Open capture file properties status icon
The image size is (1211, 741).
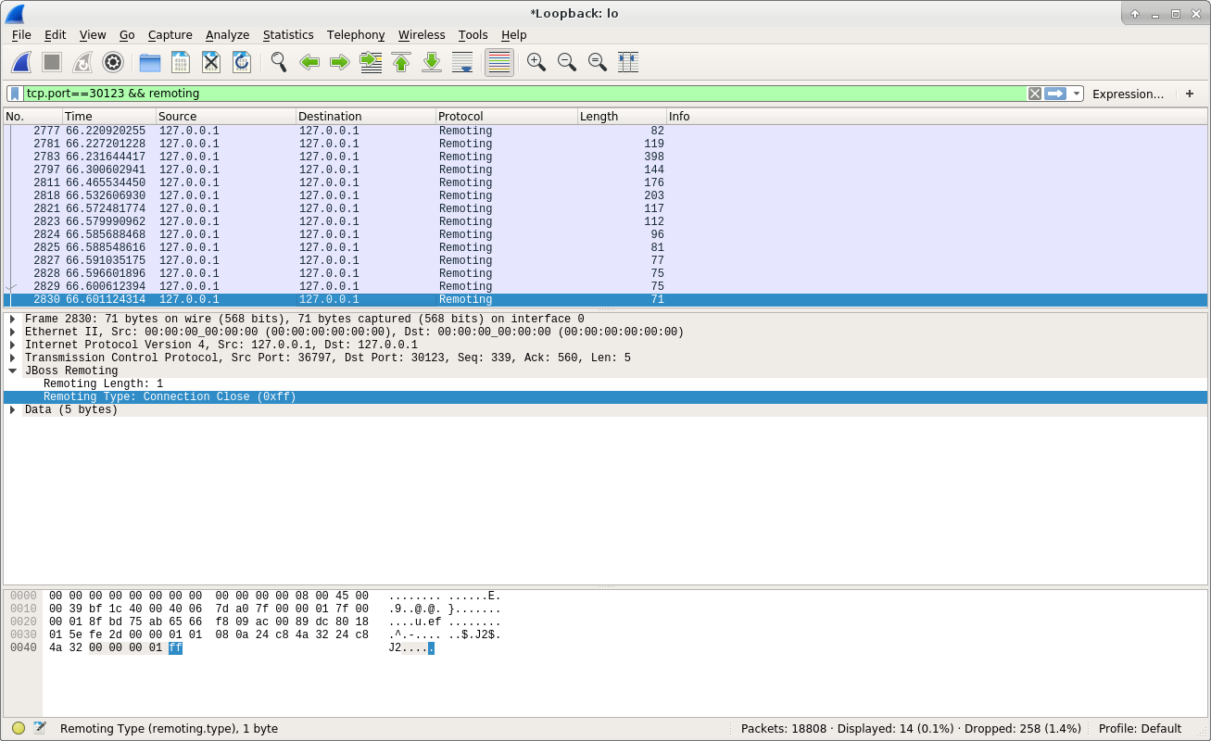40,728
